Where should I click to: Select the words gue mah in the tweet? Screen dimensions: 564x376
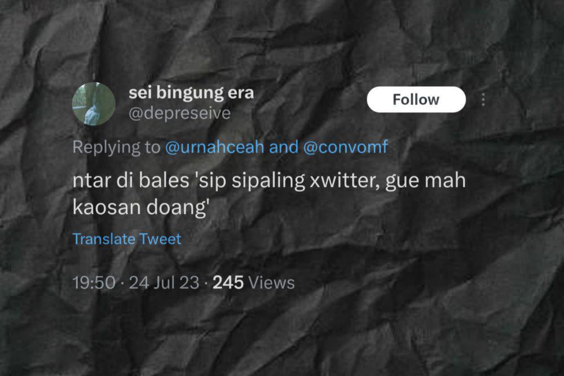[425, 180]
